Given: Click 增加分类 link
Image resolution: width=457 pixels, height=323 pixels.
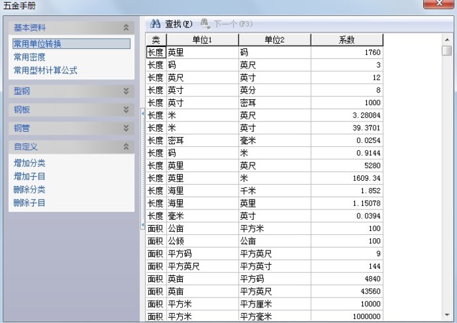Looking at the screenshot, I should 29,163.
